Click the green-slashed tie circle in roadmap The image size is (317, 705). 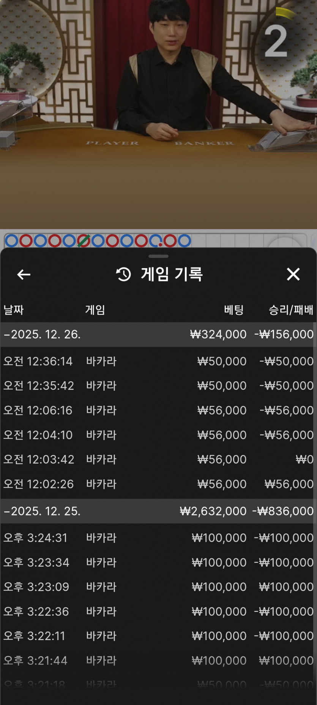[84, 241]
